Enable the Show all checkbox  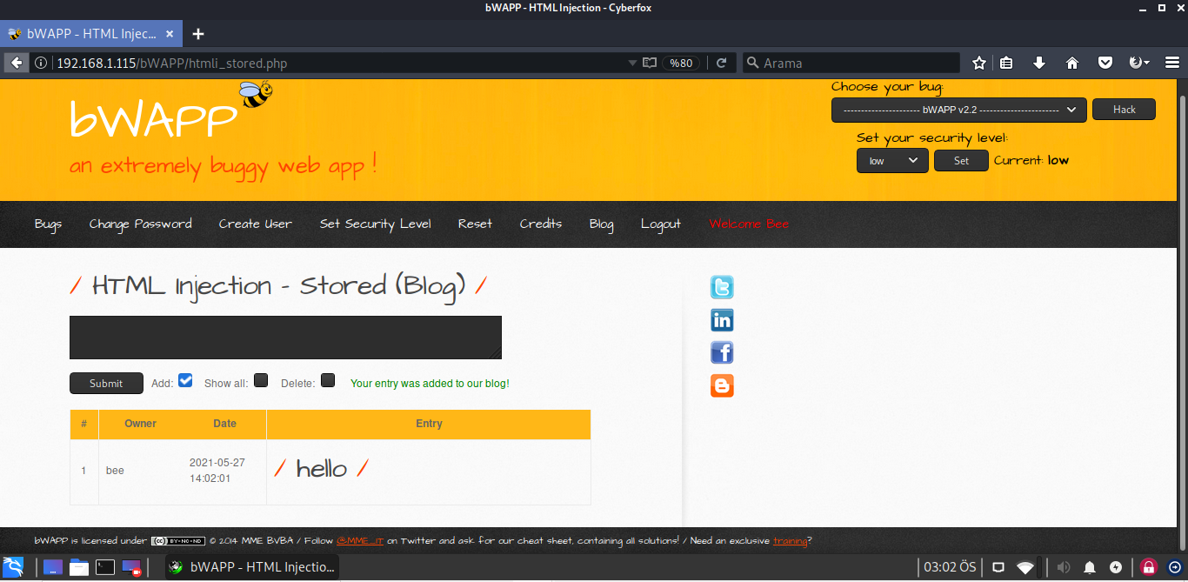pyautogui.click(x=261, y=380)
